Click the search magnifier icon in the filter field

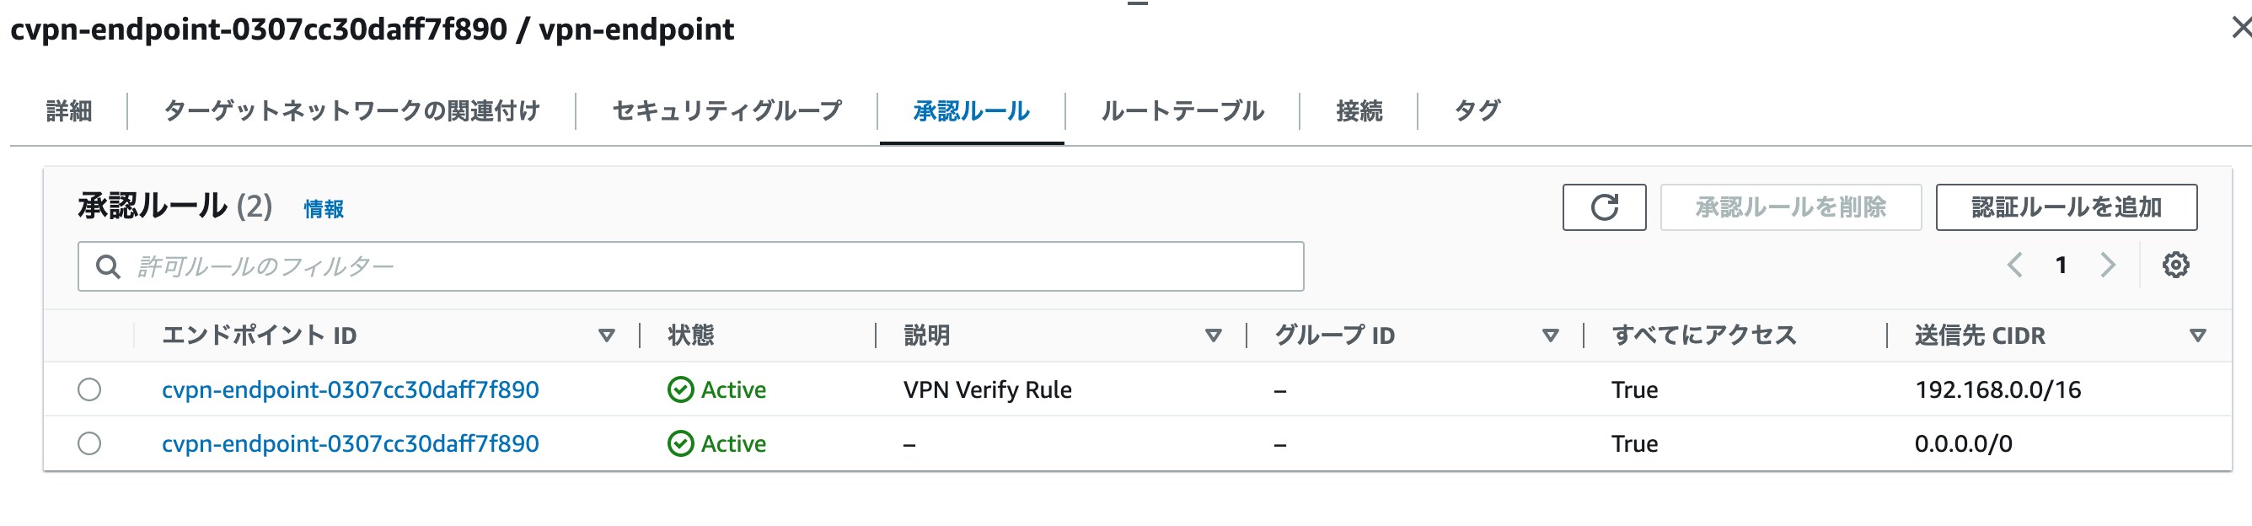[x=109, y=266]
